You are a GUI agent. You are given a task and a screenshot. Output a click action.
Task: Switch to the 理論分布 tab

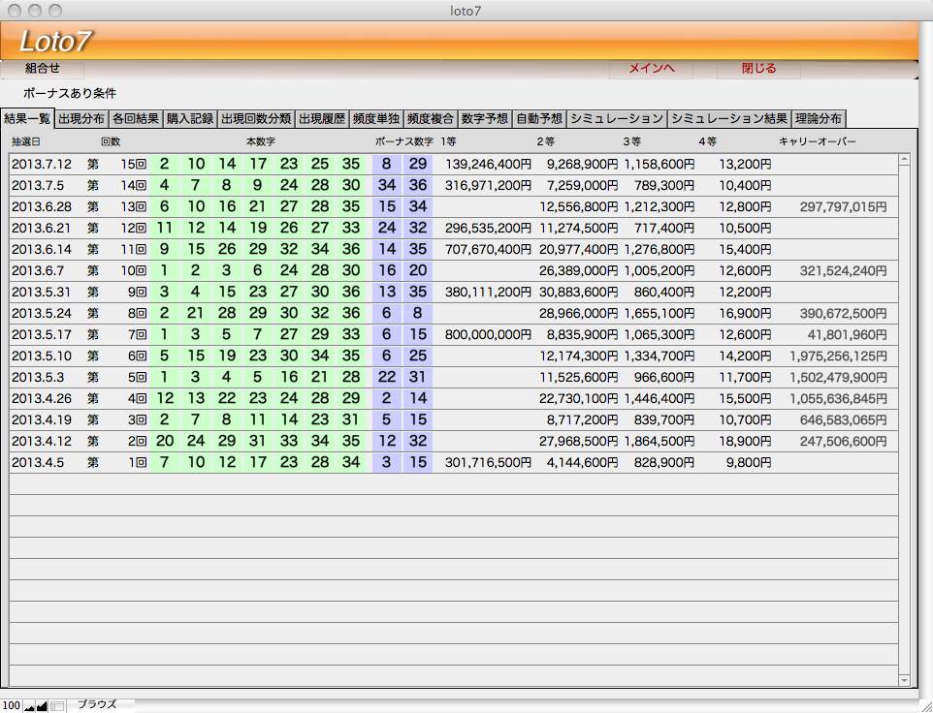(x=819, y=119)
